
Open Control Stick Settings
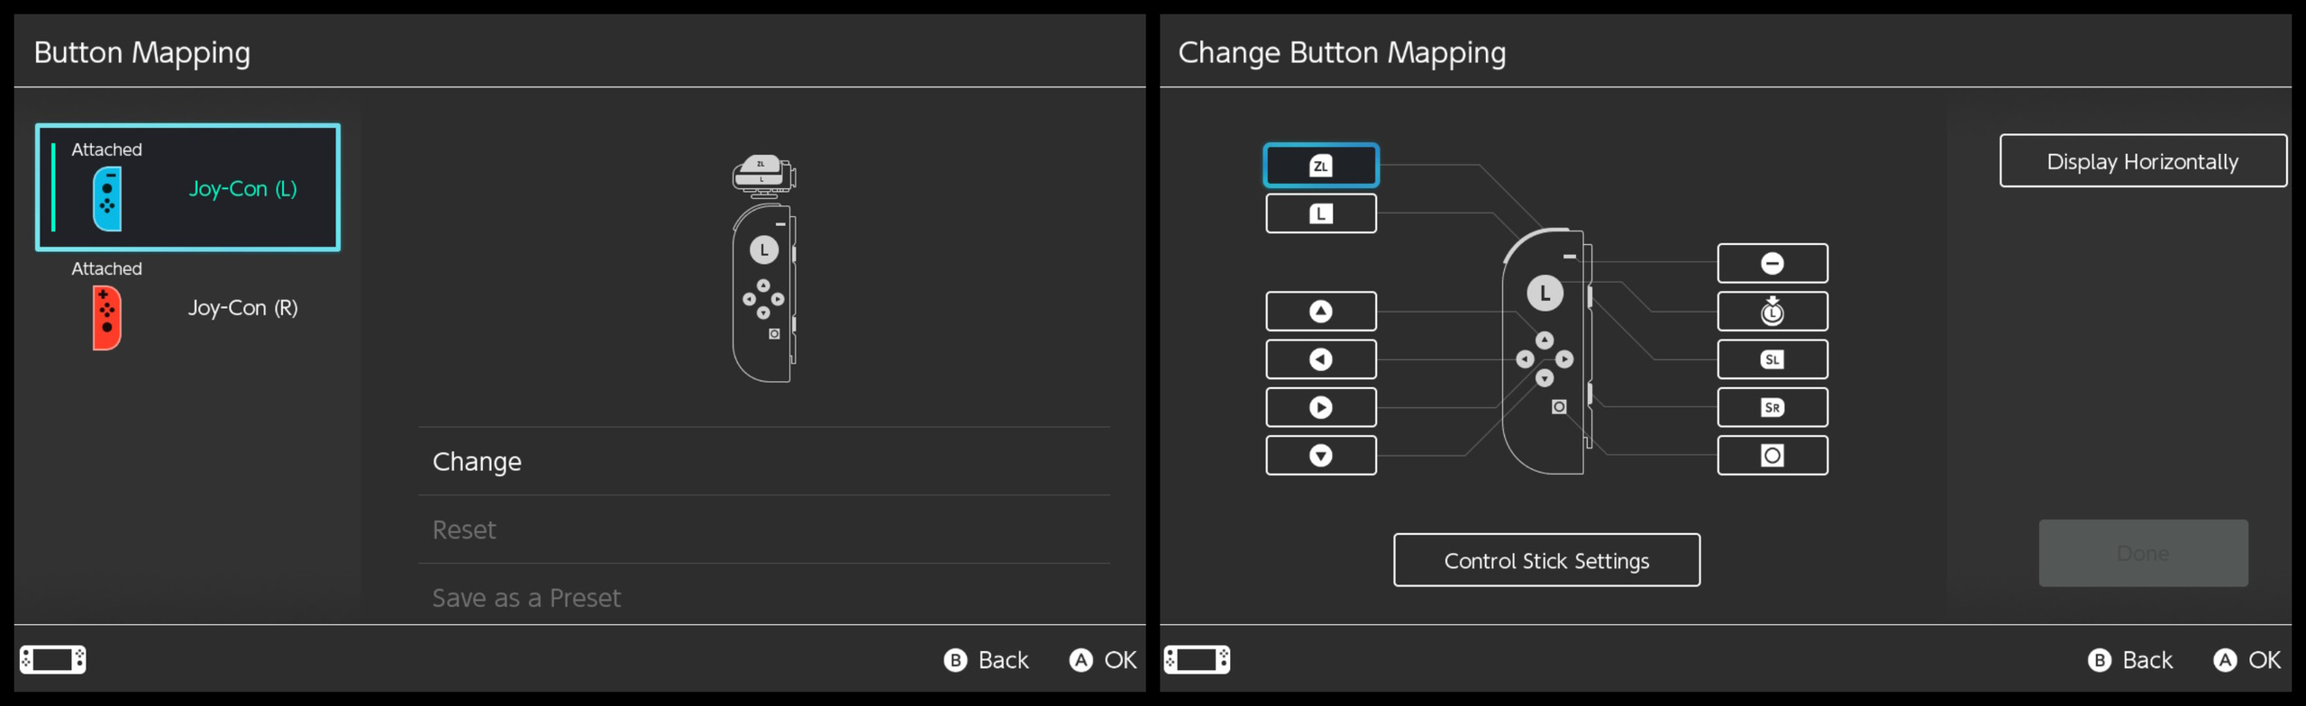click(x=1546, y=560)
